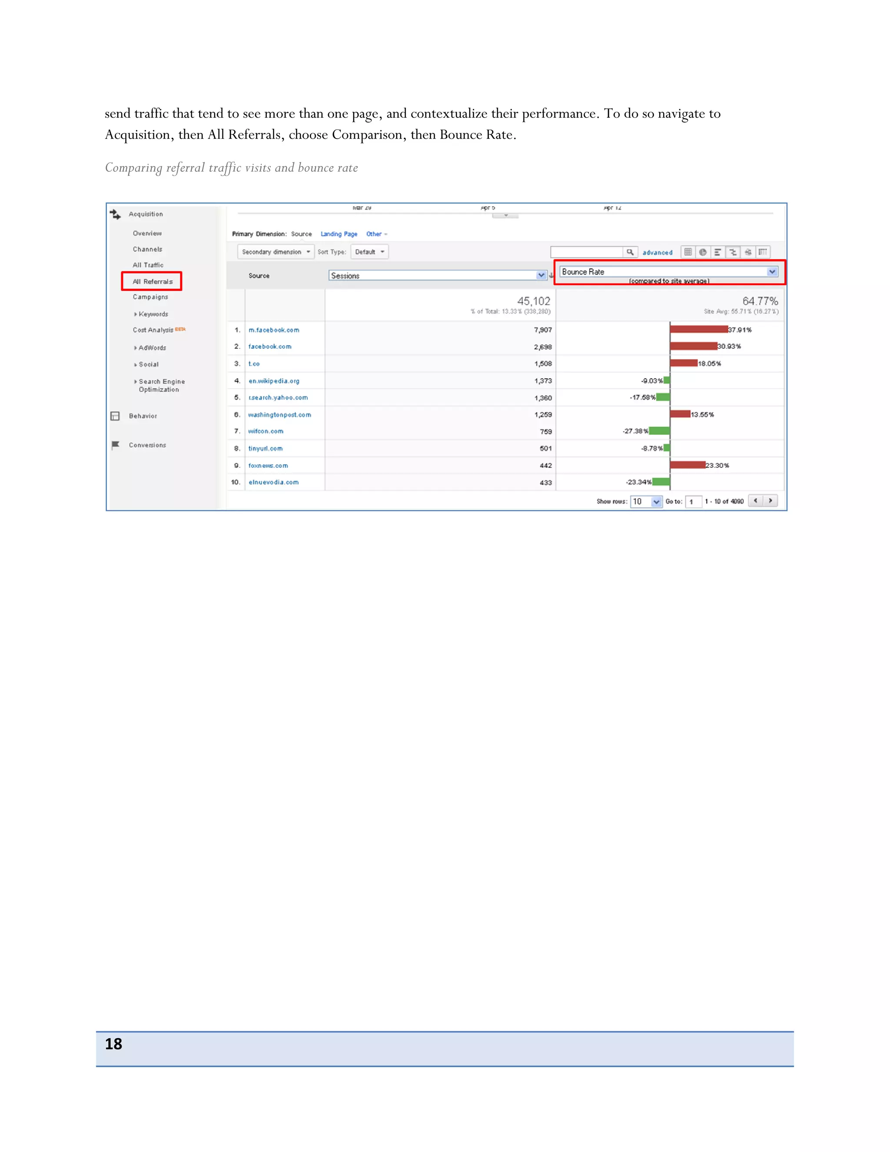Viewport: 890px width, 1152px height.
Task: Click the 64.77% bounce rate total
Action: pos(760,301)
